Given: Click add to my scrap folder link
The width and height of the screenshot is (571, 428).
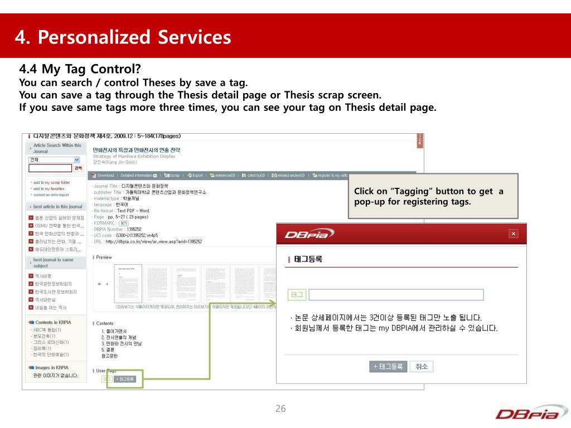Looking at the screenshot, I should tap(51, 182).
